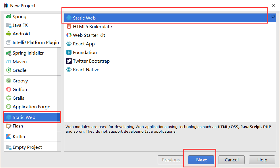Click the loading spinner icon in template list

(x=273, y=17)
